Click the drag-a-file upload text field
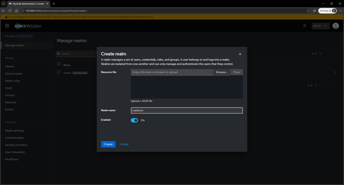This screenshot has height=185, width=344. (172, 72)
